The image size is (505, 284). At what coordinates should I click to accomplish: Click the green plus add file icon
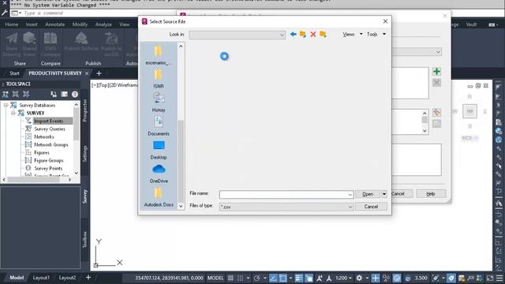(436, 72)
